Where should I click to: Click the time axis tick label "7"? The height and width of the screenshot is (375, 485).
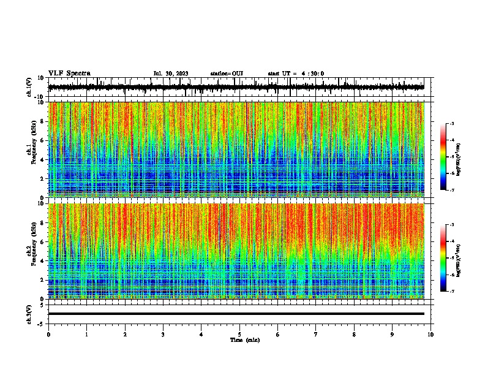[x=316, y=335]
